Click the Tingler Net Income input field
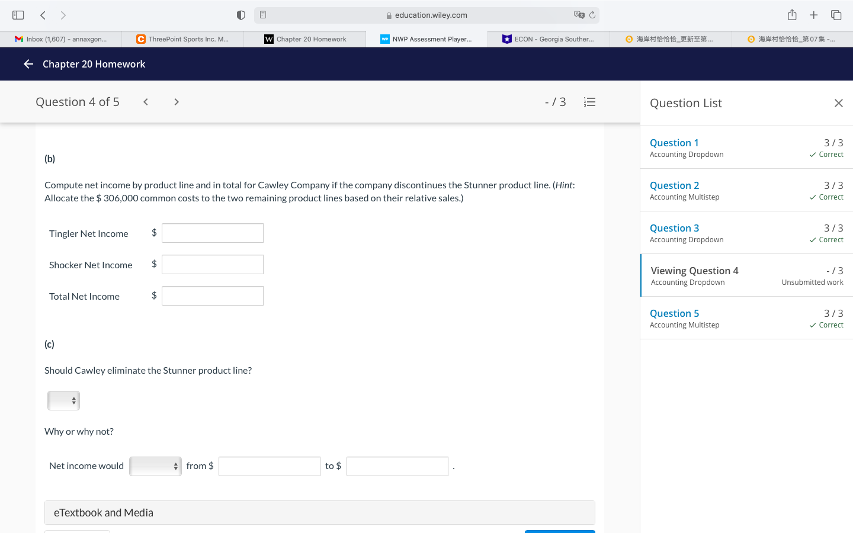 [x=212, y=233]
